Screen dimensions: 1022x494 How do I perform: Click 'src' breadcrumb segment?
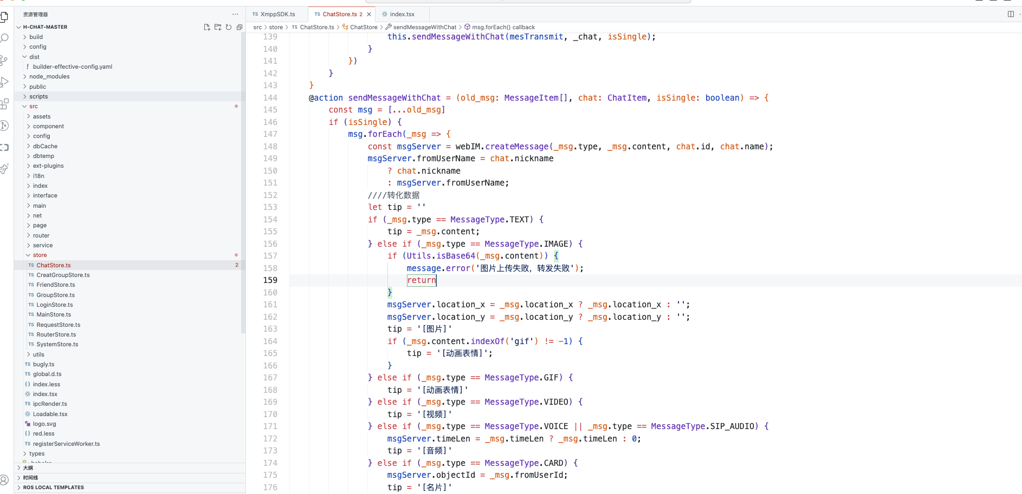tap(257, 27)
